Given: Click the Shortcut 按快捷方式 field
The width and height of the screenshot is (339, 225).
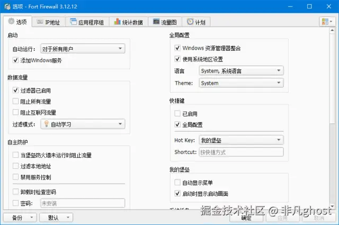Looking at the screenshot, I should pos(241,152).
